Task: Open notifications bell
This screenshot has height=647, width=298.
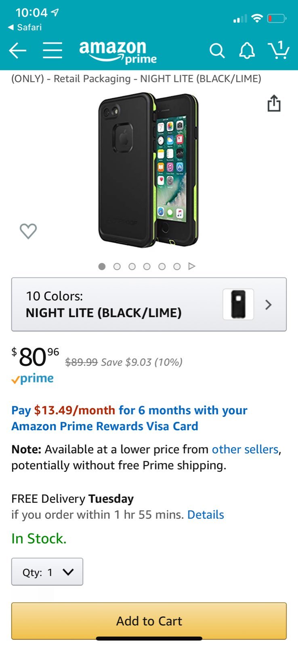Action: tap(247, 51)
